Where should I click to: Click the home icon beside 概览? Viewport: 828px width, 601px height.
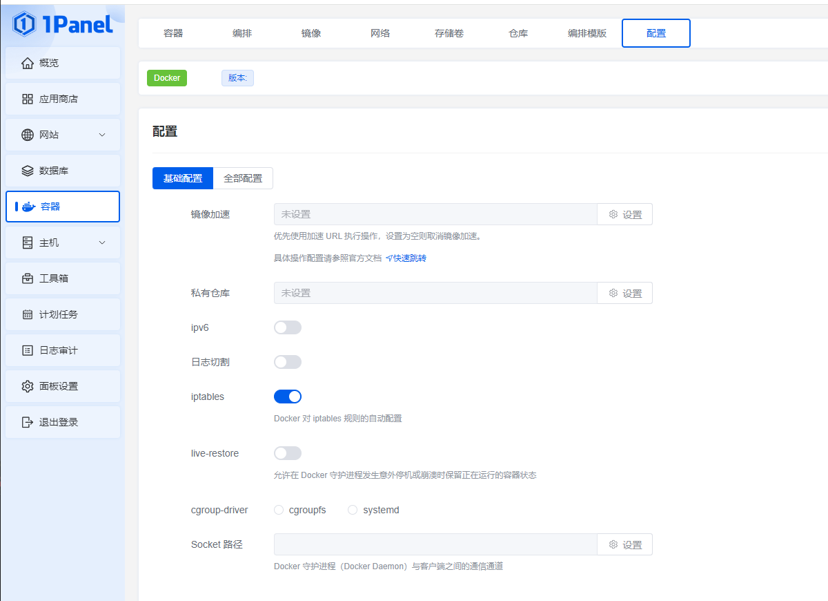tap(28, 63)
